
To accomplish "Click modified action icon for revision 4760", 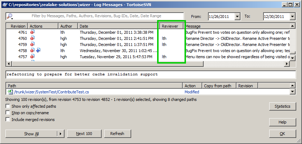I will pos(32,38).
